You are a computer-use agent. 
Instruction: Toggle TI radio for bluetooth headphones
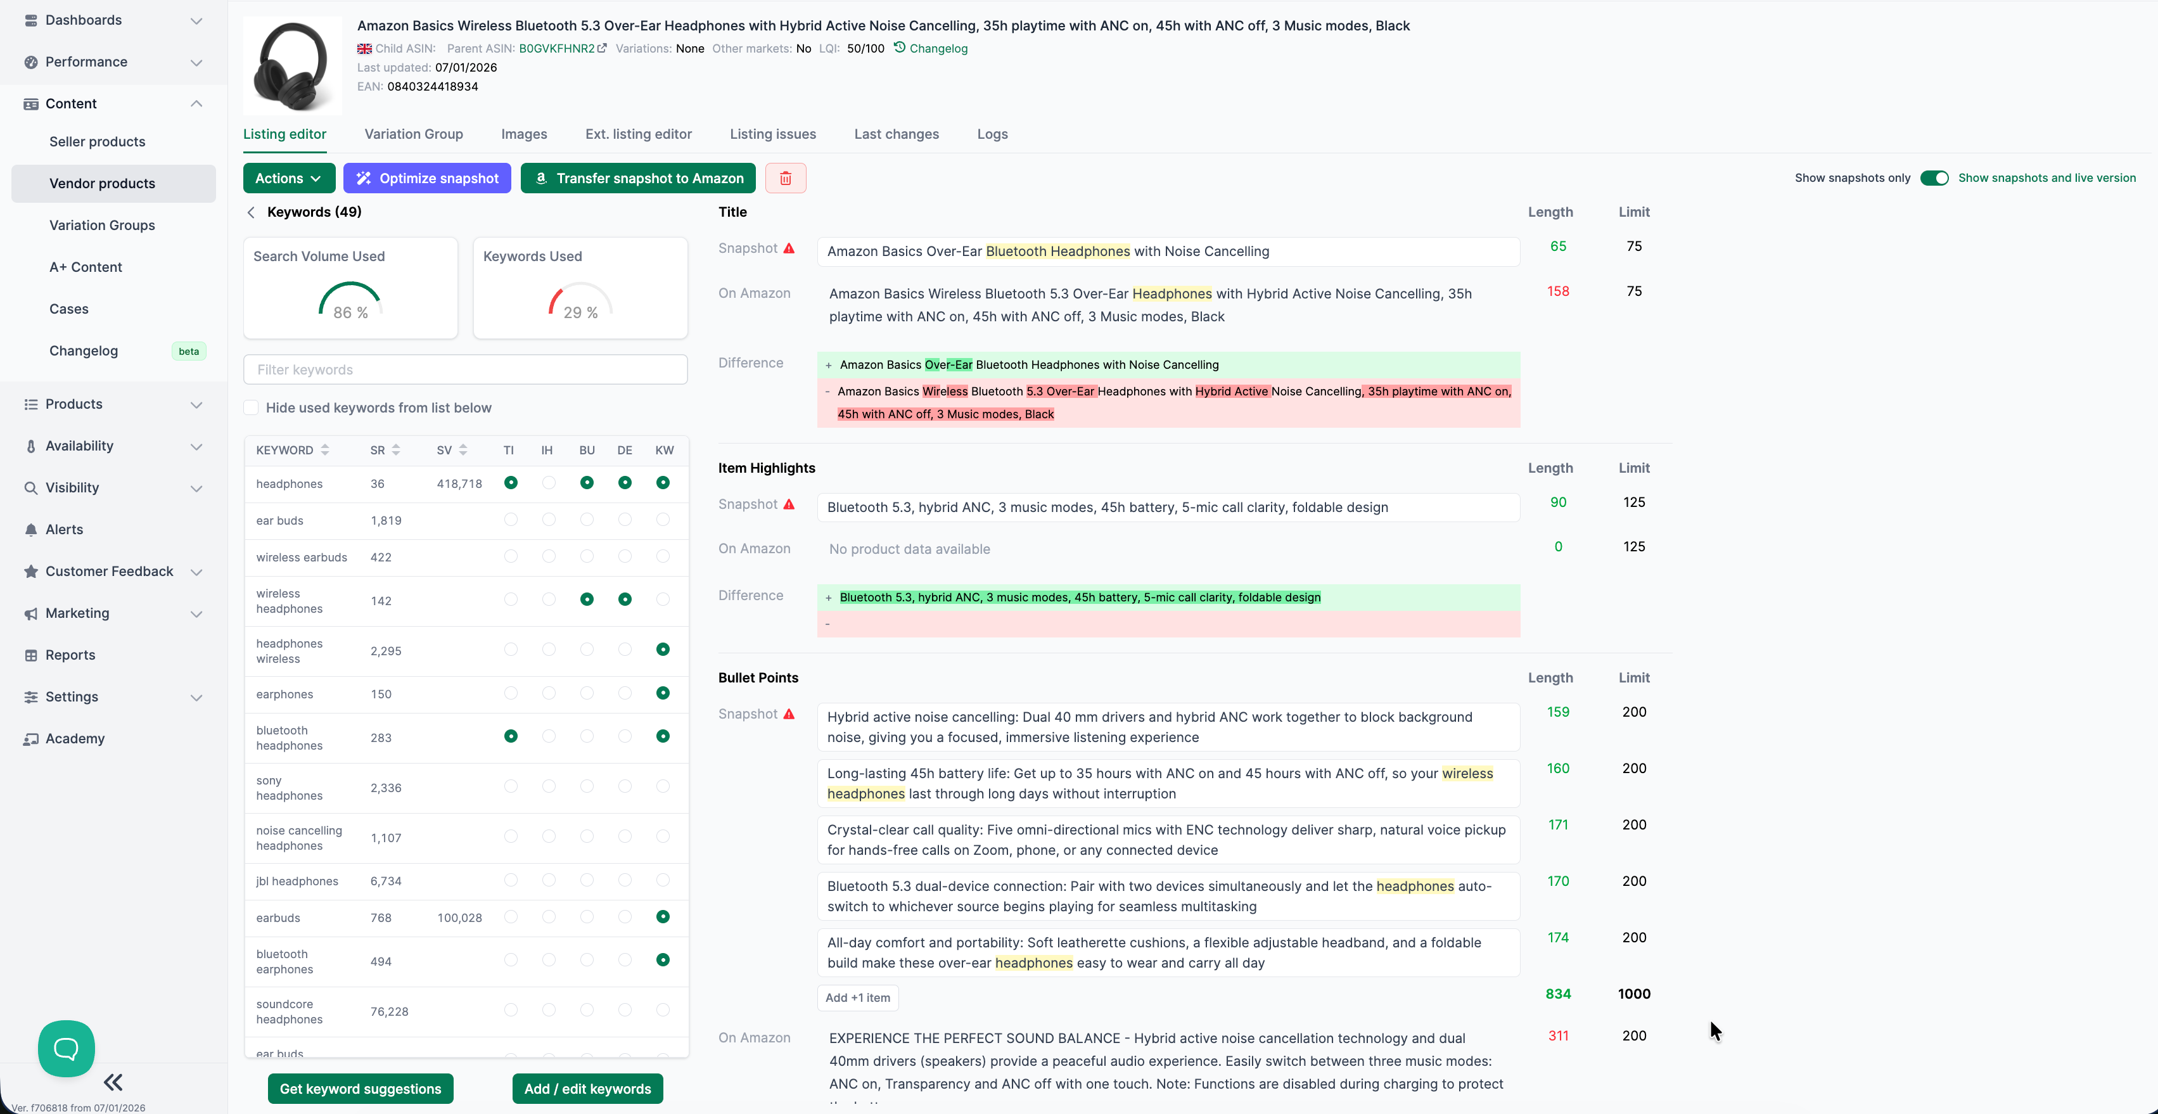point(511,736)
